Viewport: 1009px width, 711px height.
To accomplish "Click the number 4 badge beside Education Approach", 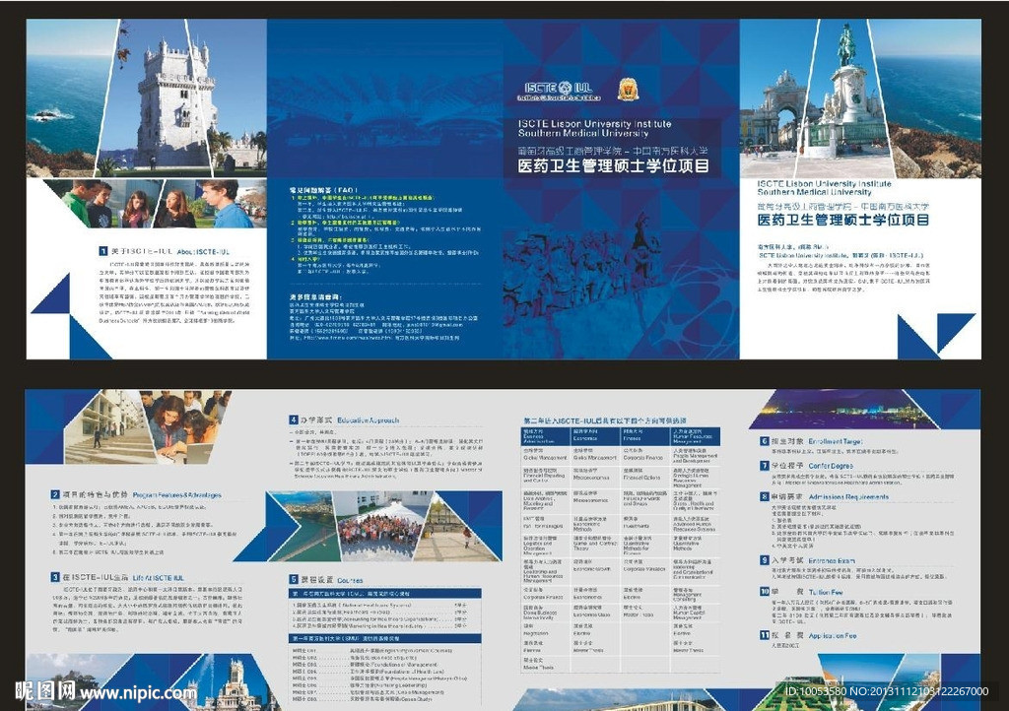I will tap(294, 420).
